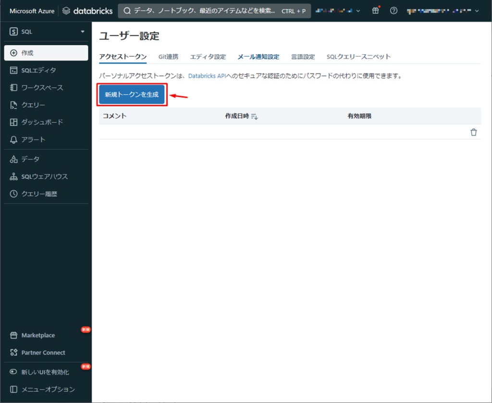Open ダッシュボード in the sidebar
Viewport: 492px width, 403px height.
tap(42, 122)
